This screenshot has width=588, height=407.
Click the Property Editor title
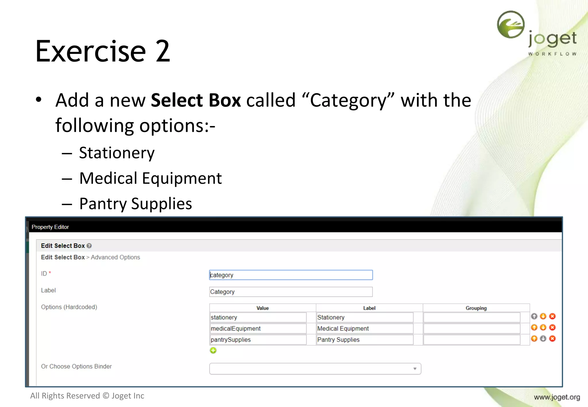[50, 227]
